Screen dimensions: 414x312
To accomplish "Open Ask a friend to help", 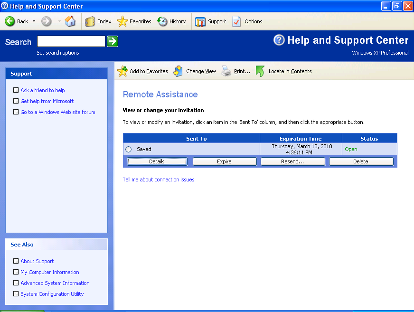I will 43,90.
